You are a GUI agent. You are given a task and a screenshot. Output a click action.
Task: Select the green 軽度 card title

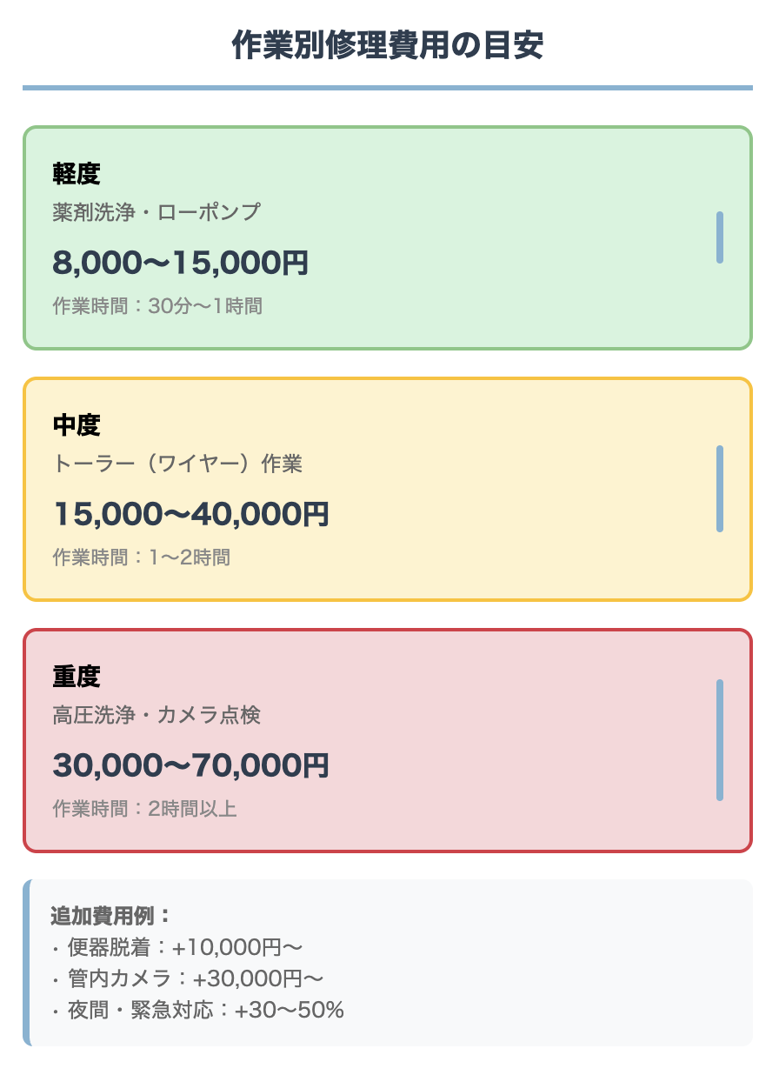coord(77,174)
